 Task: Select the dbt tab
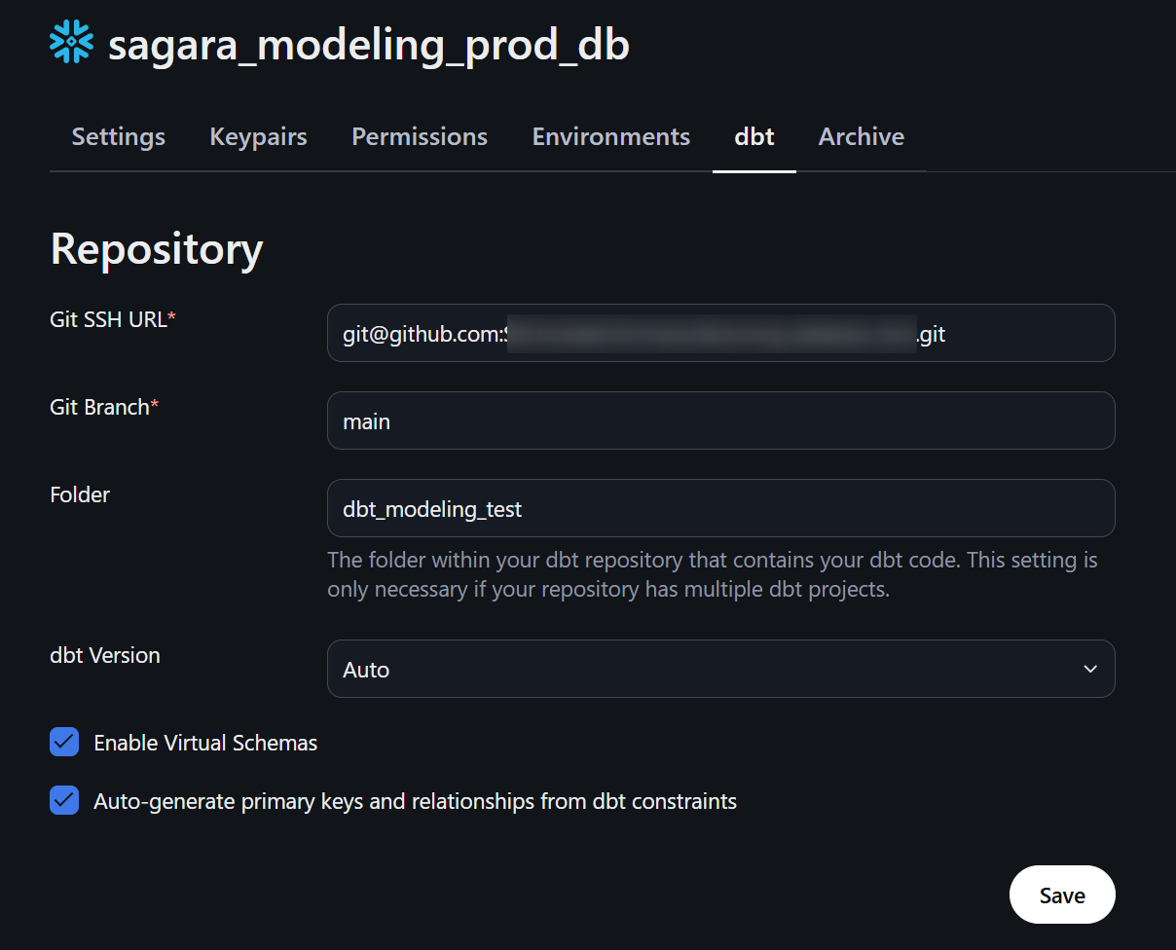point(753,137)
